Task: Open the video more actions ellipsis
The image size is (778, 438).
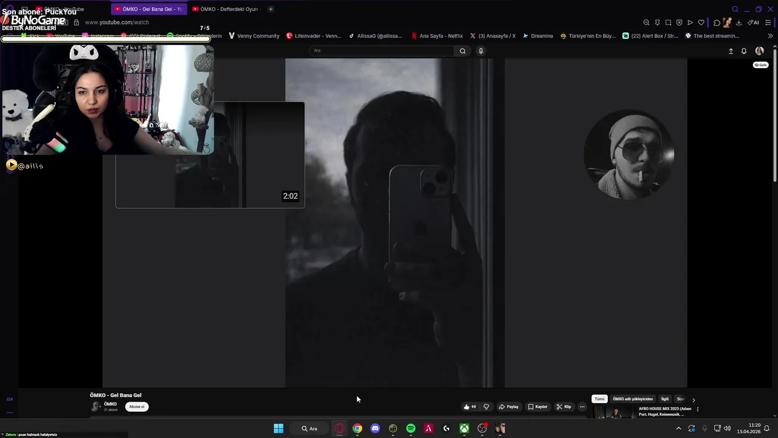Action: coord(582,407)
